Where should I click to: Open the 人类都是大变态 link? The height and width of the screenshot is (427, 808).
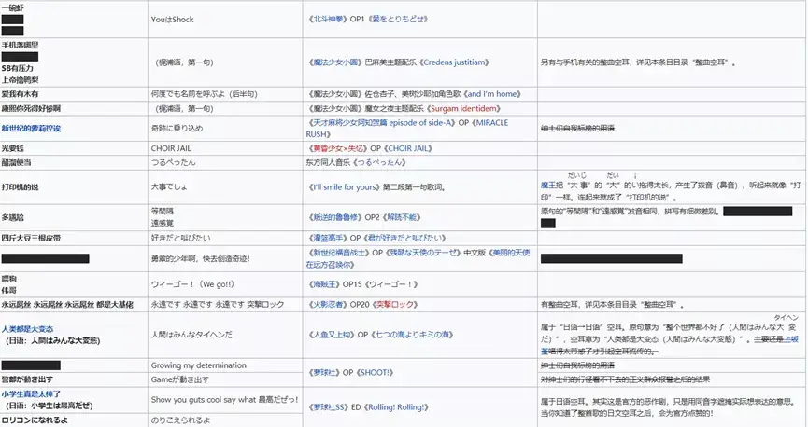27,329
